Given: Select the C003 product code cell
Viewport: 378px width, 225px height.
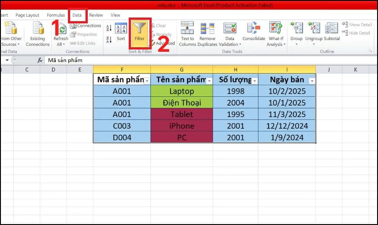Looking at the screenshot, I should point(122,126).
